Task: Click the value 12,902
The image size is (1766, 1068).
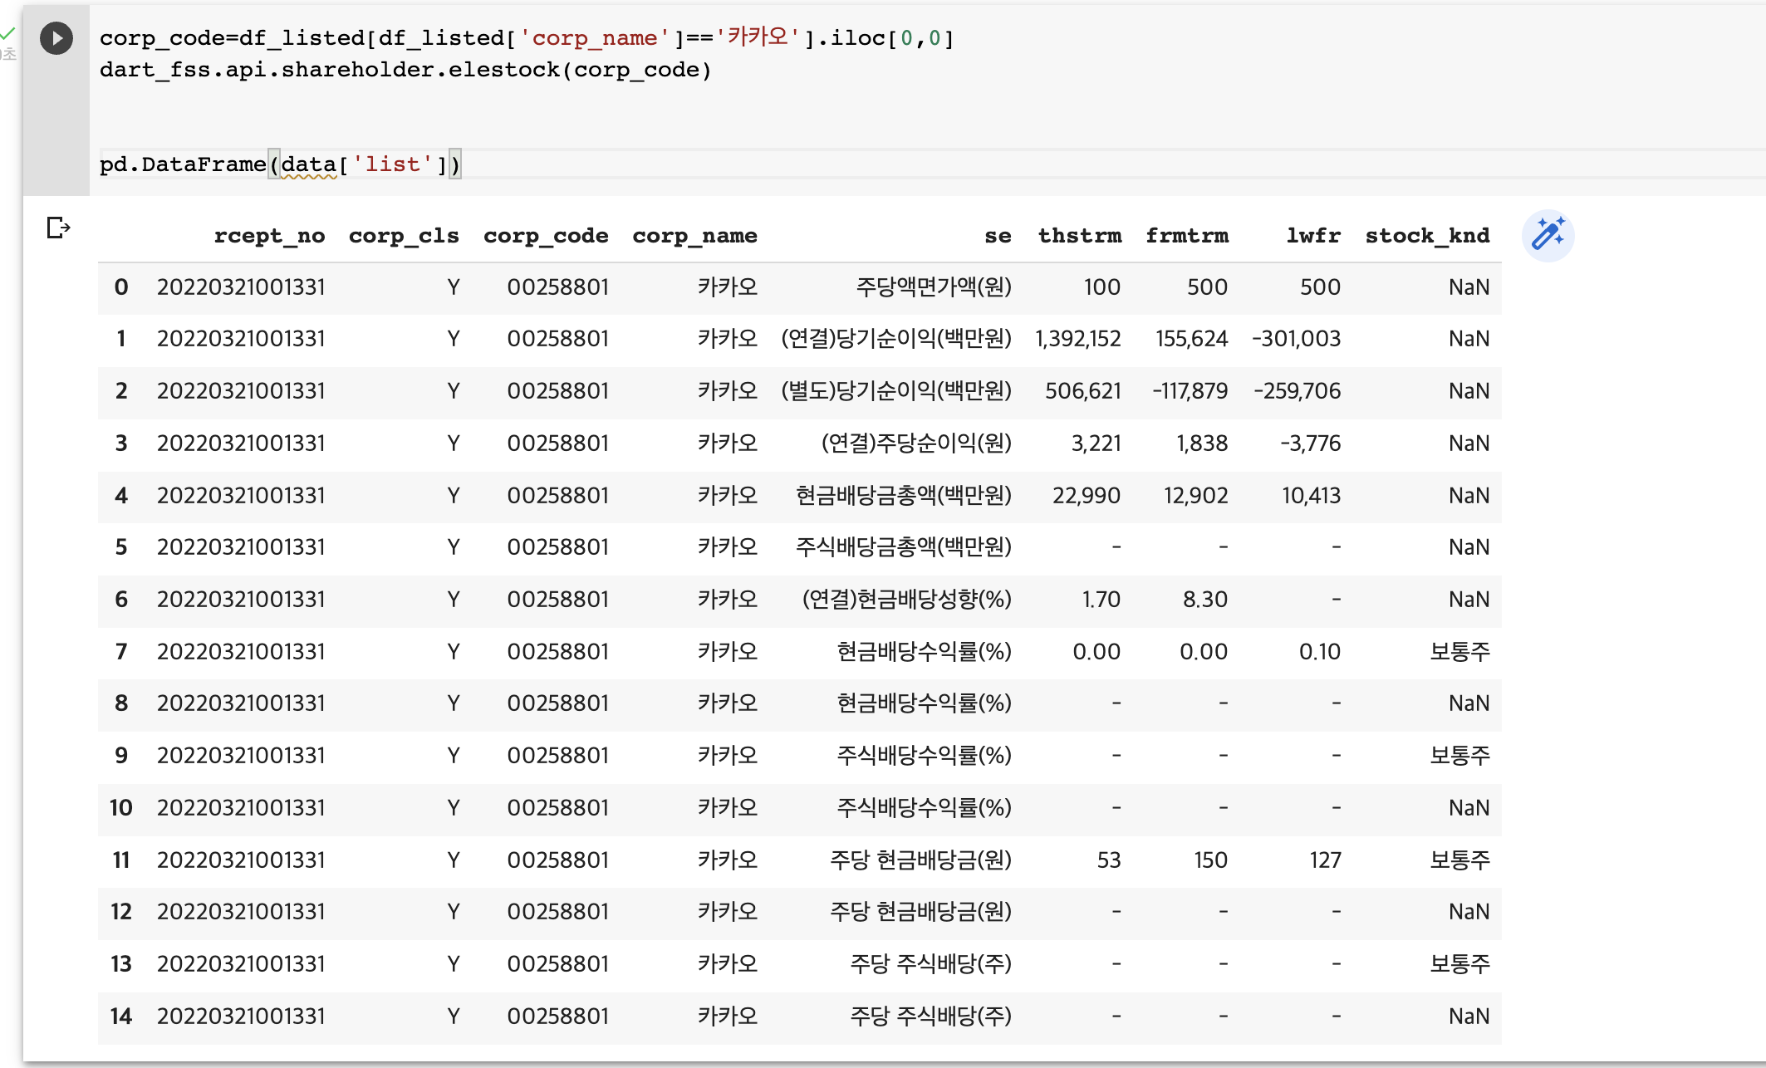Action: [1195, 496]
